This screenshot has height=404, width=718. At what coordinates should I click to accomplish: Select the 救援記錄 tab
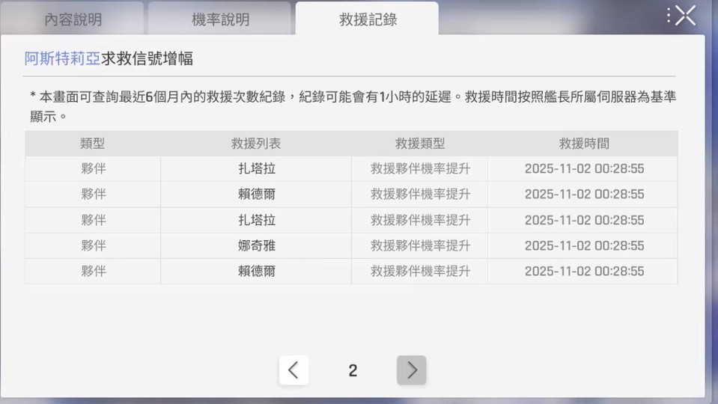(367, 19)
